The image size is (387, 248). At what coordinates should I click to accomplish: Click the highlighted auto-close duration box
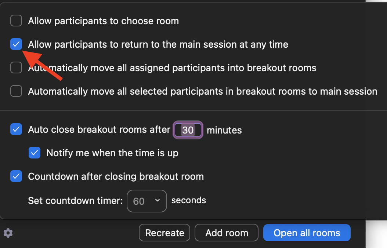click(x=188, y=130)
